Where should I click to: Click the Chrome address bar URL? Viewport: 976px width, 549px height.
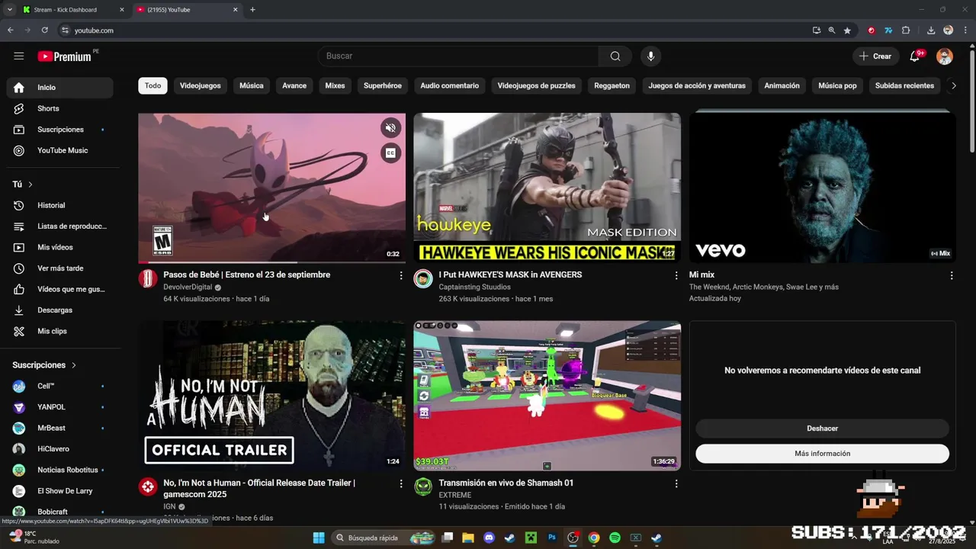(x=95, y=30)
